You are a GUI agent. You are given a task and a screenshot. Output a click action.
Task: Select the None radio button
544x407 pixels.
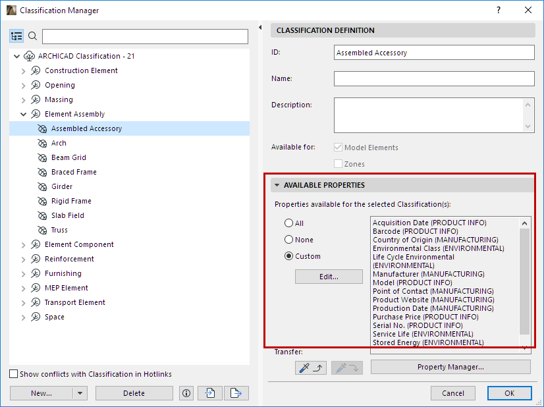point(288,240)
